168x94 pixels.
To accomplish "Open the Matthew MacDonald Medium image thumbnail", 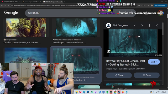I will click(x=76, y=28).
